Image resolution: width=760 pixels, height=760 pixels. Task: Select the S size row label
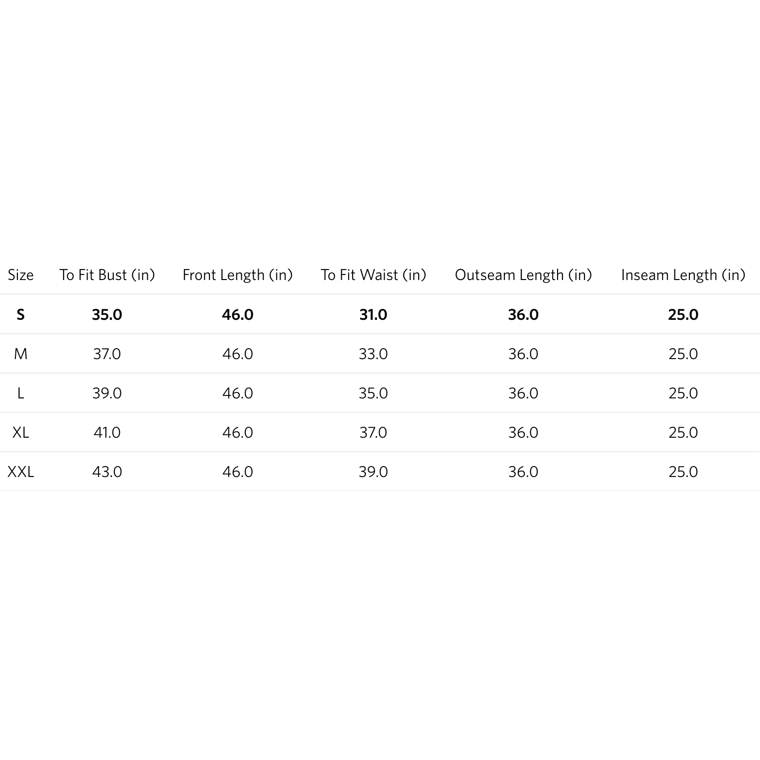(x=20, y=314)
